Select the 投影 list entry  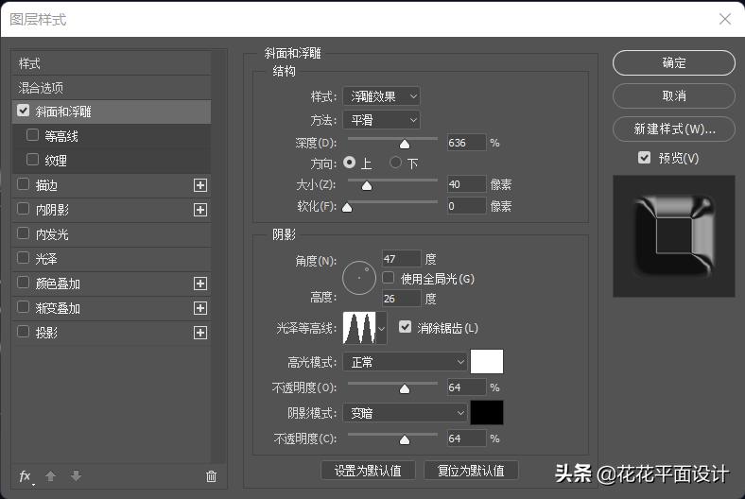point(112,333)
